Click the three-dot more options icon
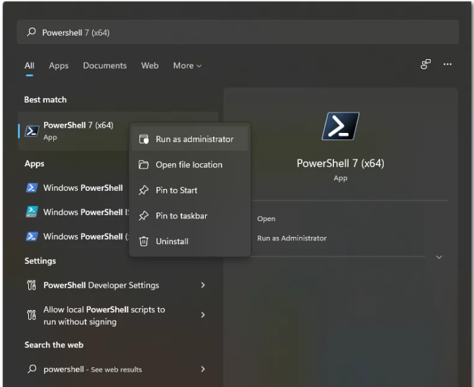Viewport: 474px width, 387px height. click(448, 64)
